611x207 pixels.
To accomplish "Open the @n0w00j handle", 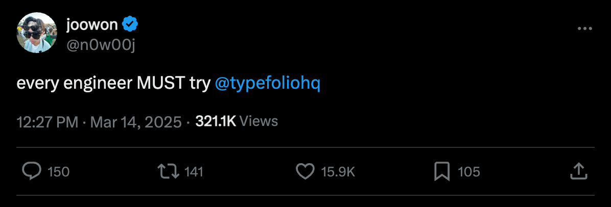I will [101, 46].
